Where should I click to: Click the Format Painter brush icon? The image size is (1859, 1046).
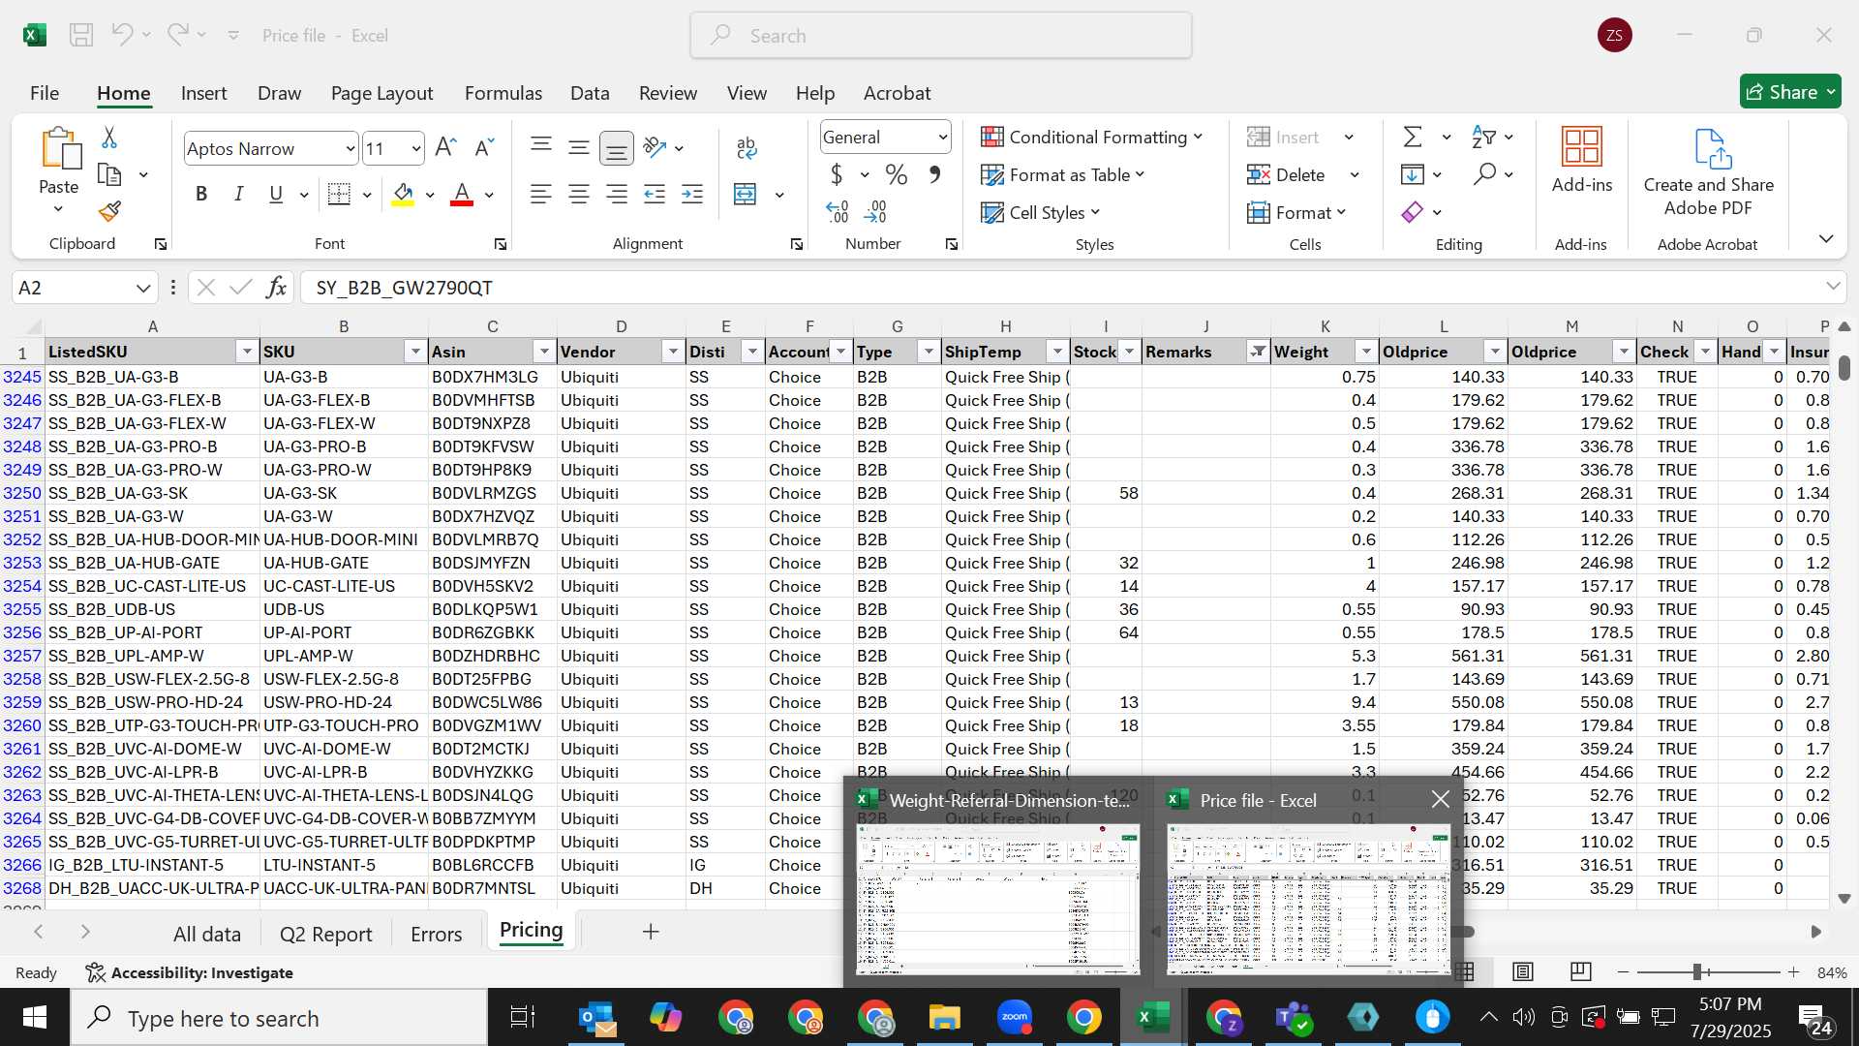coord(109,210)
